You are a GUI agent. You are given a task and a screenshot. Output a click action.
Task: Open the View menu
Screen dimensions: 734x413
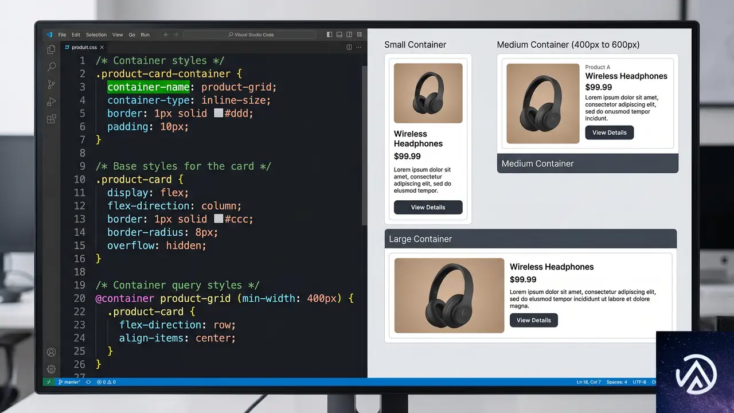point(118,34)
